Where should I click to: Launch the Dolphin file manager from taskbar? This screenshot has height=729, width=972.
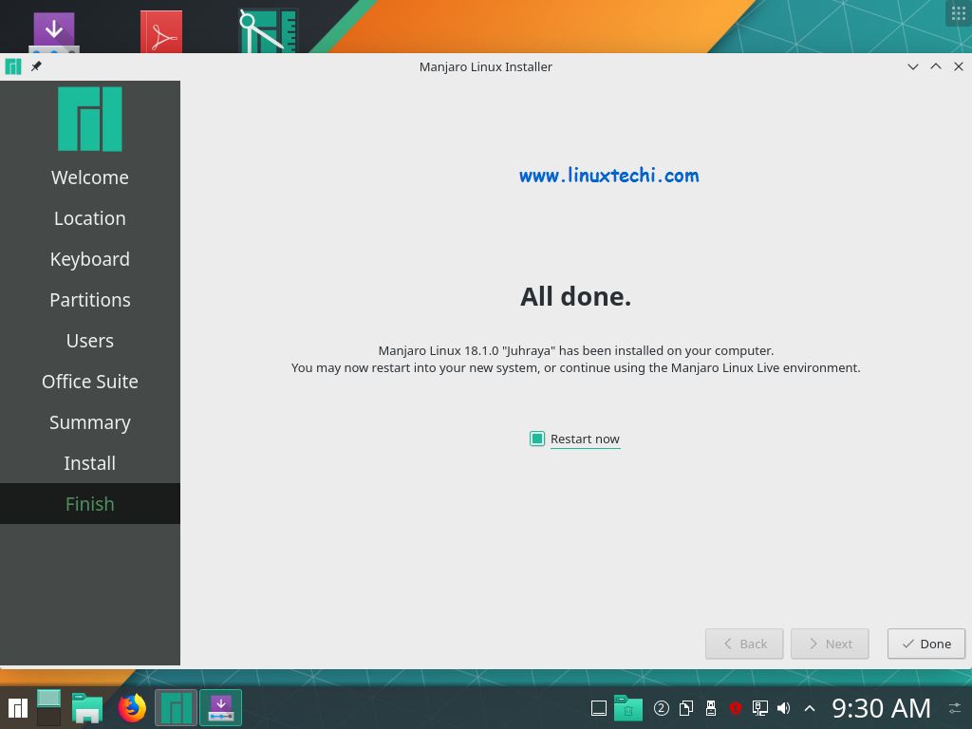86,707
